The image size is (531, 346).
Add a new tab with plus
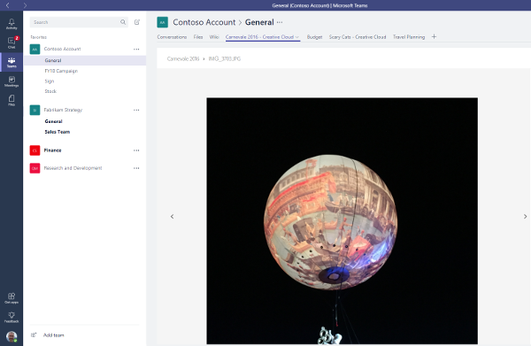tap(434, 36)
